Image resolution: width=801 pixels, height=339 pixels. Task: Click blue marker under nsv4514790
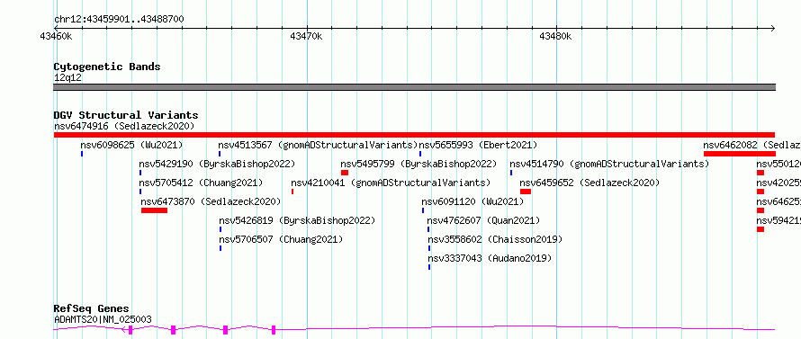point(511,173)
